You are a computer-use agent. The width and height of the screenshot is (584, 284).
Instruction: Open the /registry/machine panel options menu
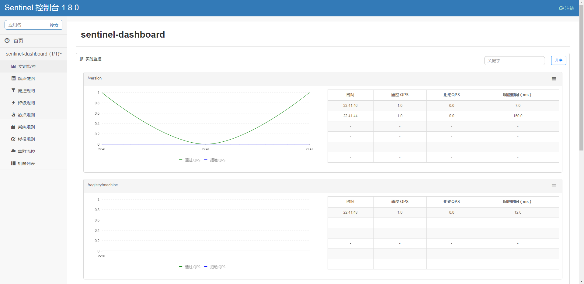[x=554, y=185]
